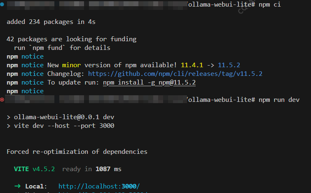This screenshot has width=311, height=193.
Task: Click the blue command success dot beside npm ci
Action: point(2,4)
